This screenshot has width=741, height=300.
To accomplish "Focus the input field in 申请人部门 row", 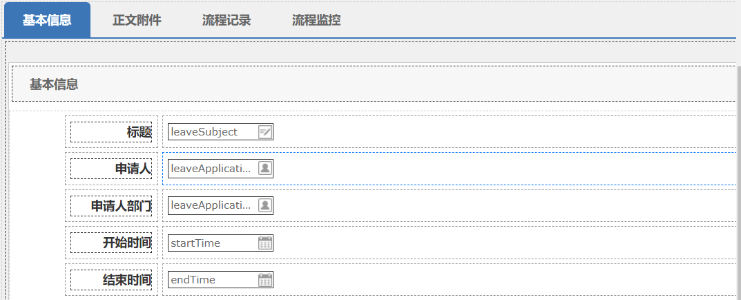I will [x=211, y=205].
